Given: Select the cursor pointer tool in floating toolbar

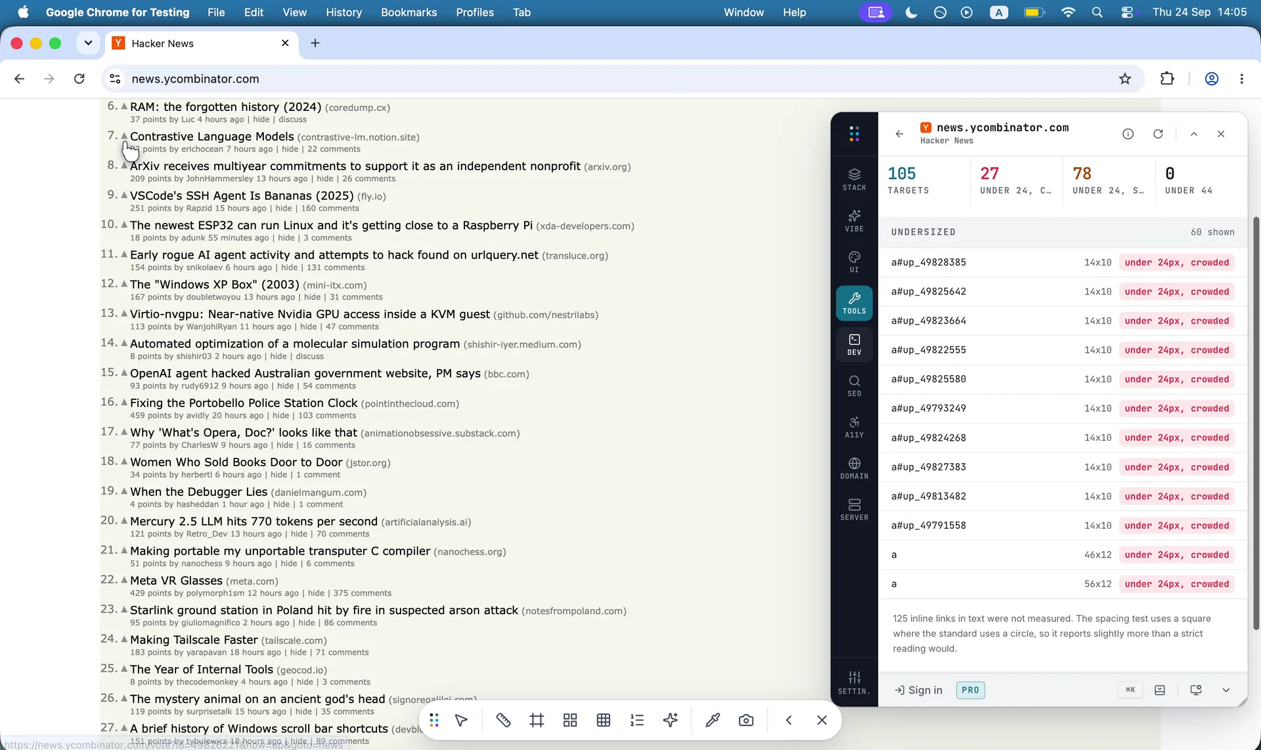Looking at the screenshot, I should tap(462, 720).
